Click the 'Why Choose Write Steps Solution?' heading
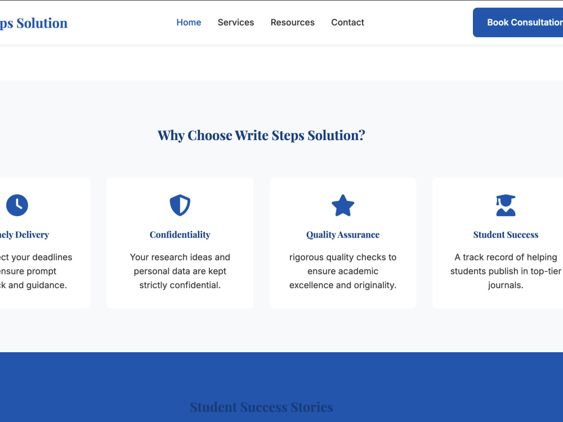The height and width of the screenshot is (422, 563). (261, 135)
